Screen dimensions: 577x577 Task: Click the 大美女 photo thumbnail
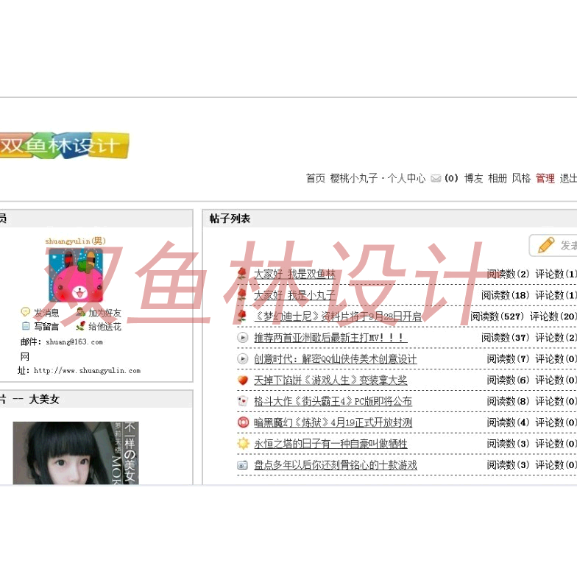coord(76,453)
